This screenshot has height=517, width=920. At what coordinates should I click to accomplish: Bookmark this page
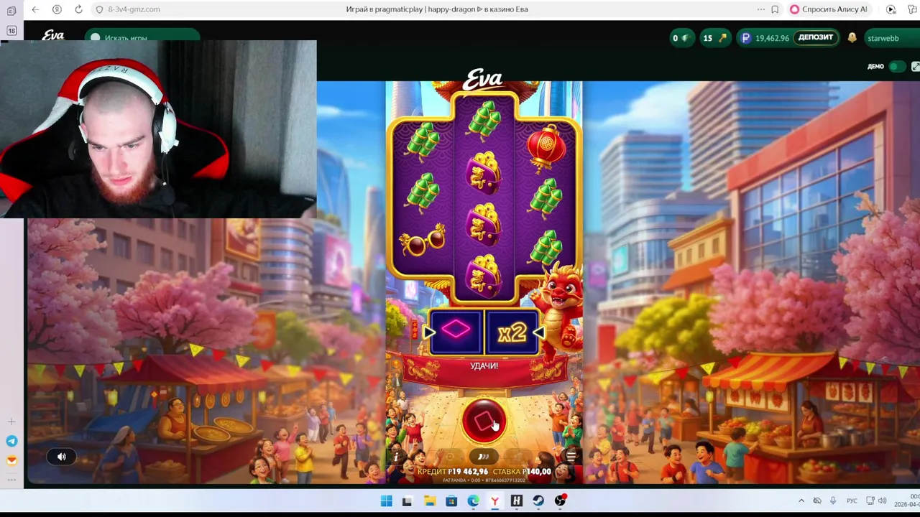[775, 9]
